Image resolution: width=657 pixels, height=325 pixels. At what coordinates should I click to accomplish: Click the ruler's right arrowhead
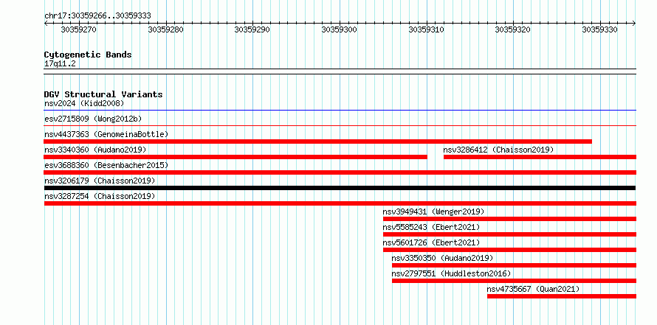click(634, 23)
